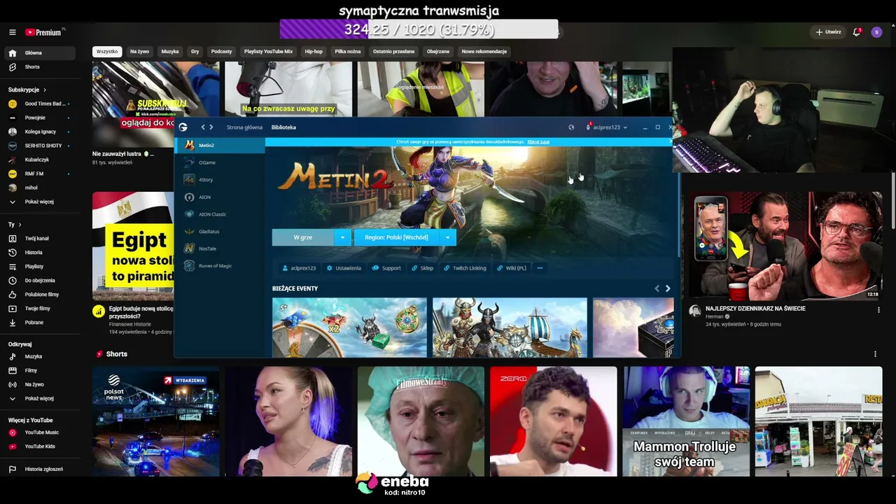Screen dimensions: 896x504
Task: Show next current events in launcher
Action: (x=668, y=288)
